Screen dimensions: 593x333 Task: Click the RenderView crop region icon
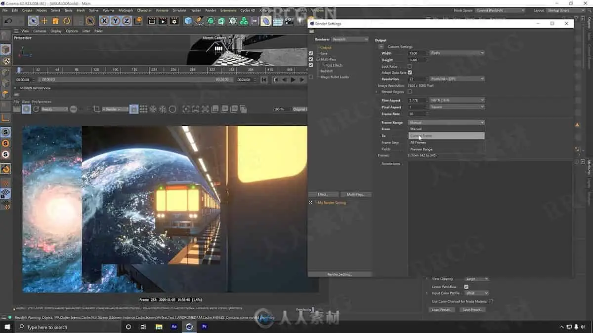click(x=97, y=109)
